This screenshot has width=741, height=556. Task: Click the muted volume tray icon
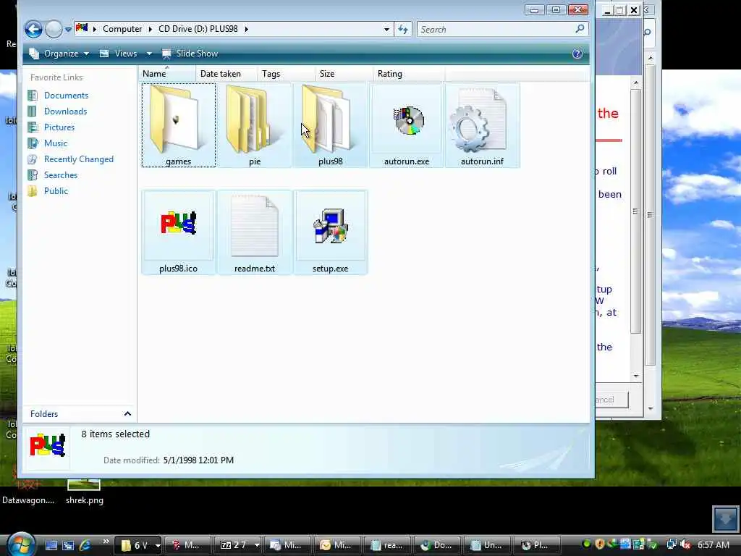685,544
